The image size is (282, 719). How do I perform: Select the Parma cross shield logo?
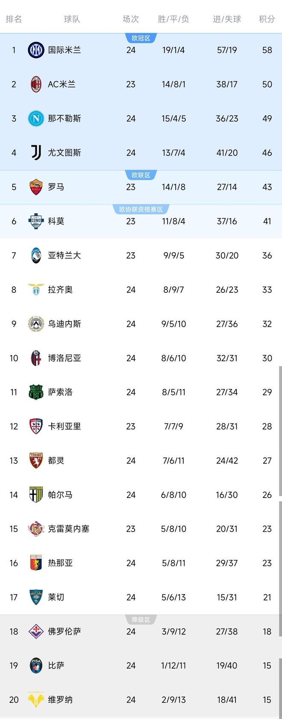point(36,495)
